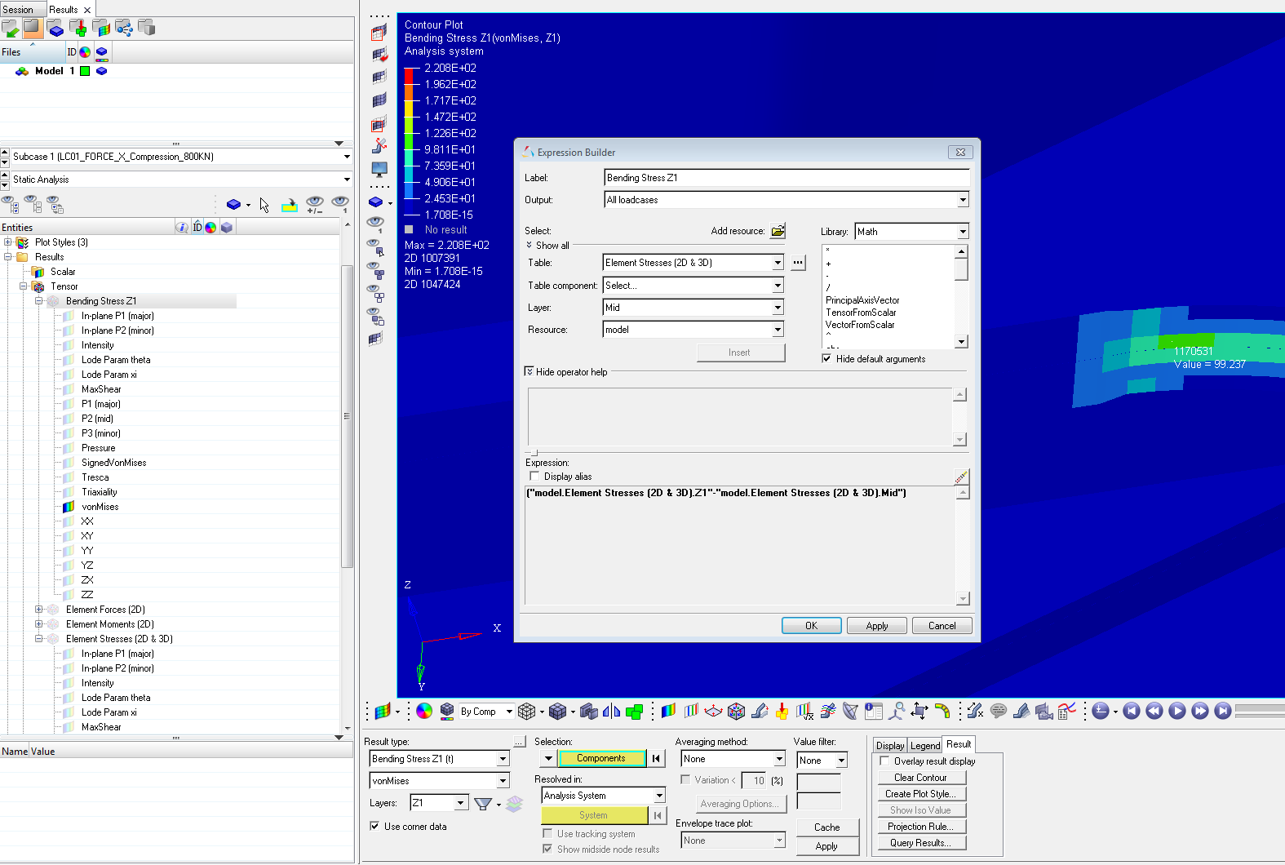Uncheck Hide default arguments checkbox
The height and width of the screenshot is (865, 1285).
[826, 359]
